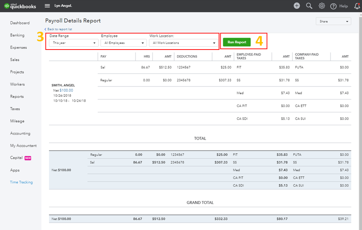
Task: Expand the All Work Locations dropdown
Action: coord(184,43)
